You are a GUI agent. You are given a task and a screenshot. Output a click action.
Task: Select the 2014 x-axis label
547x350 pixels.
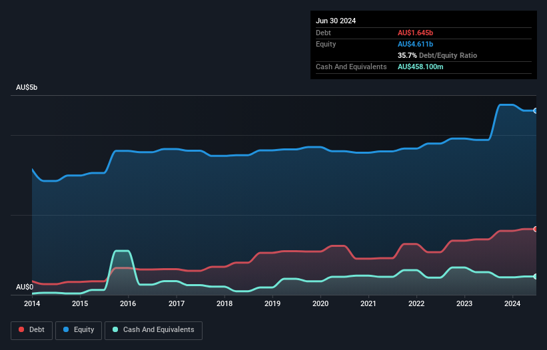click(x=32, y=303)
